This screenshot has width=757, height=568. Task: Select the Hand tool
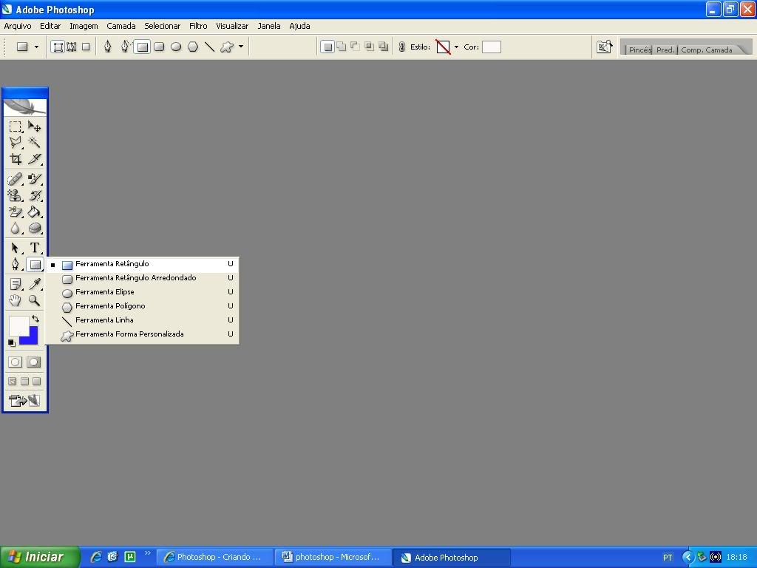click(15, 300)
